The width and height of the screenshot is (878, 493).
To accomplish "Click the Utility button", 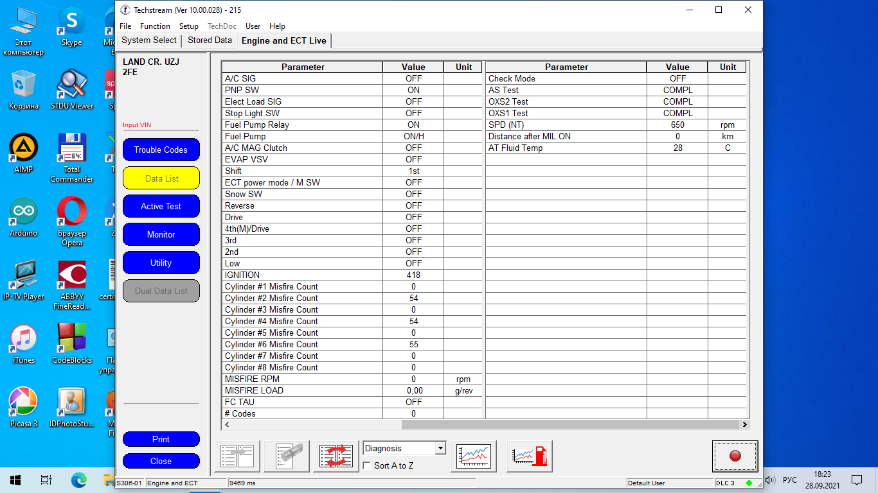I will pos(161,263).
